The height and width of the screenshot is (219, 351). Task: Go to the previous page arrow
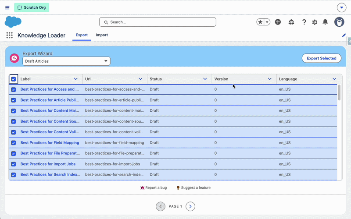(x=161, y=206)
